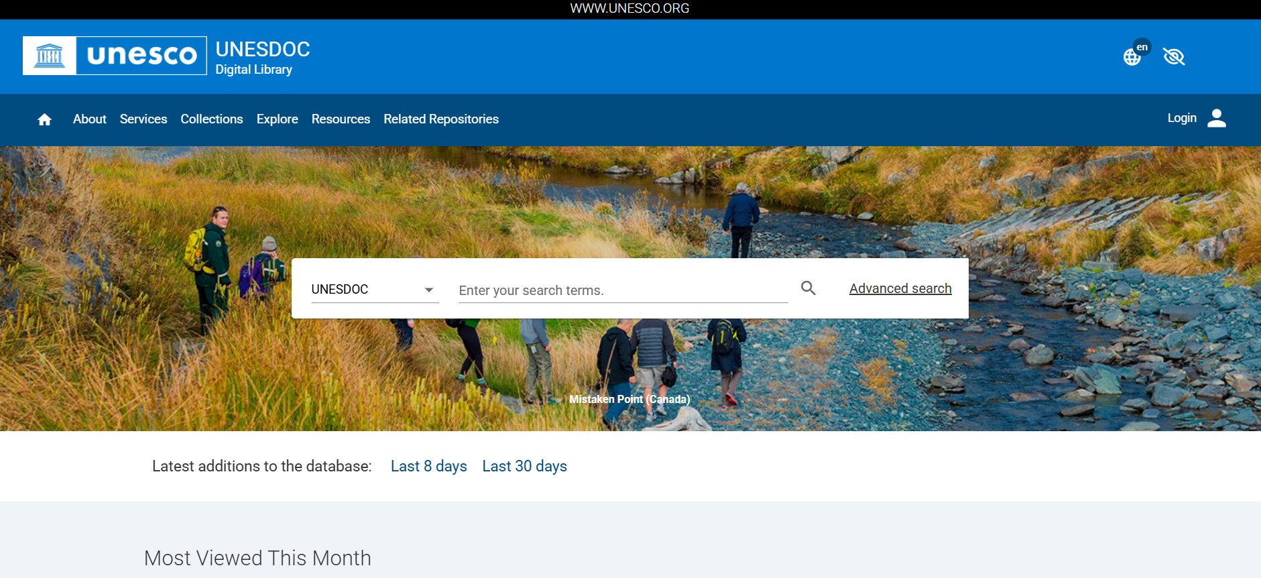Open the About menu

[x=90, y=119]
